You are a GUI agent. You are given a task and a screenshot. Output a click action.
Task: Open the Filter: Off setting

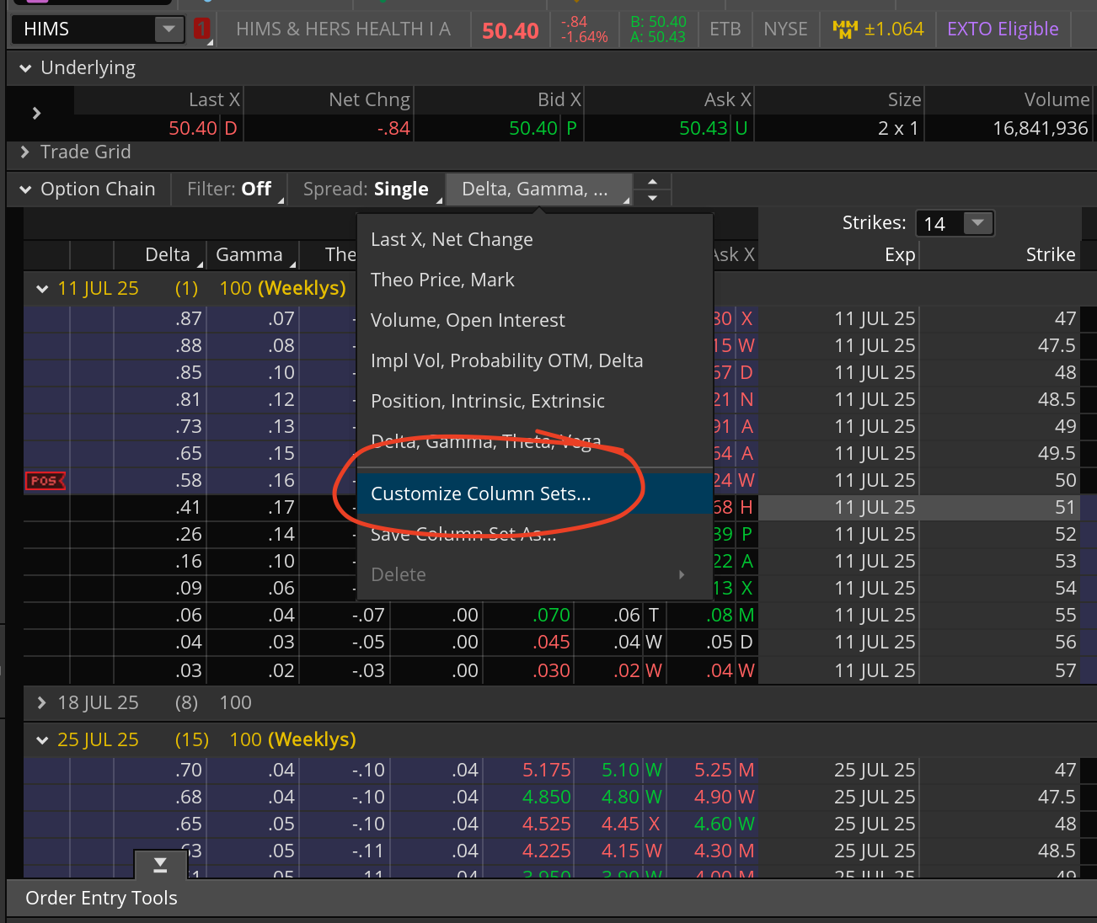[229, 189]
